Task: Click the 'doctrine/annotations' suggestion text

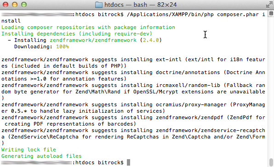Action: [x=188, y=72]
